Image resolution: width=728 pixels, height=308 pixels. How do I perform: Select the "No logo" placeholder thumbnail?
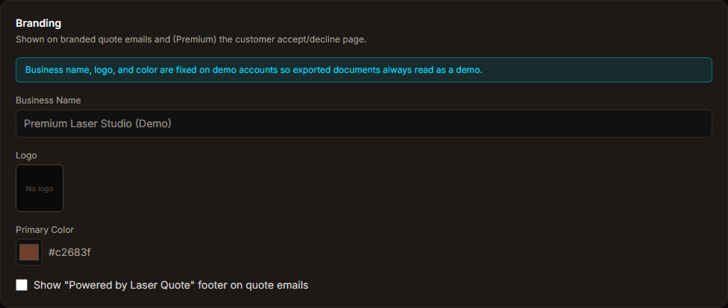pyautogui.click(x=40, y=188)
